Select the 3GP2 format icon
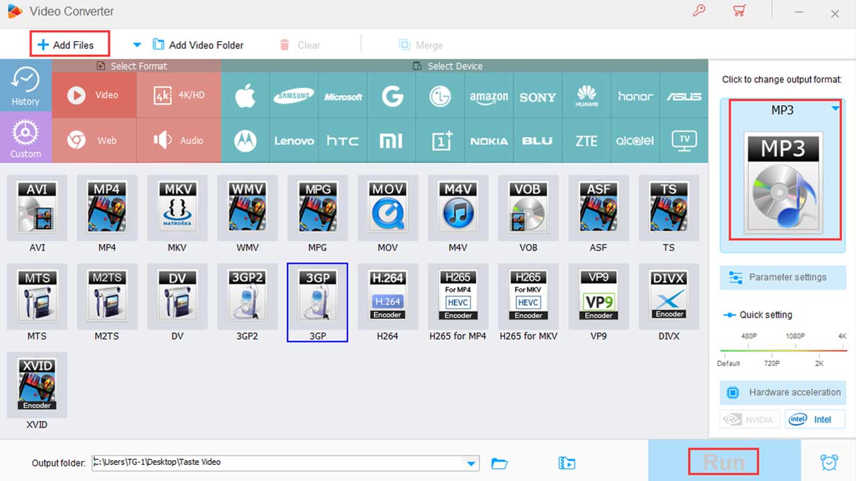 [247, 296]
